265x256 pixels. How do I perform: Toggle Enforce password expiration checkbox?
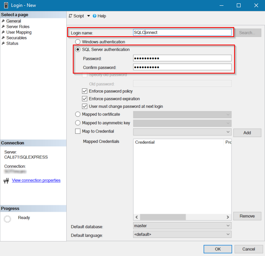[85, 99]
